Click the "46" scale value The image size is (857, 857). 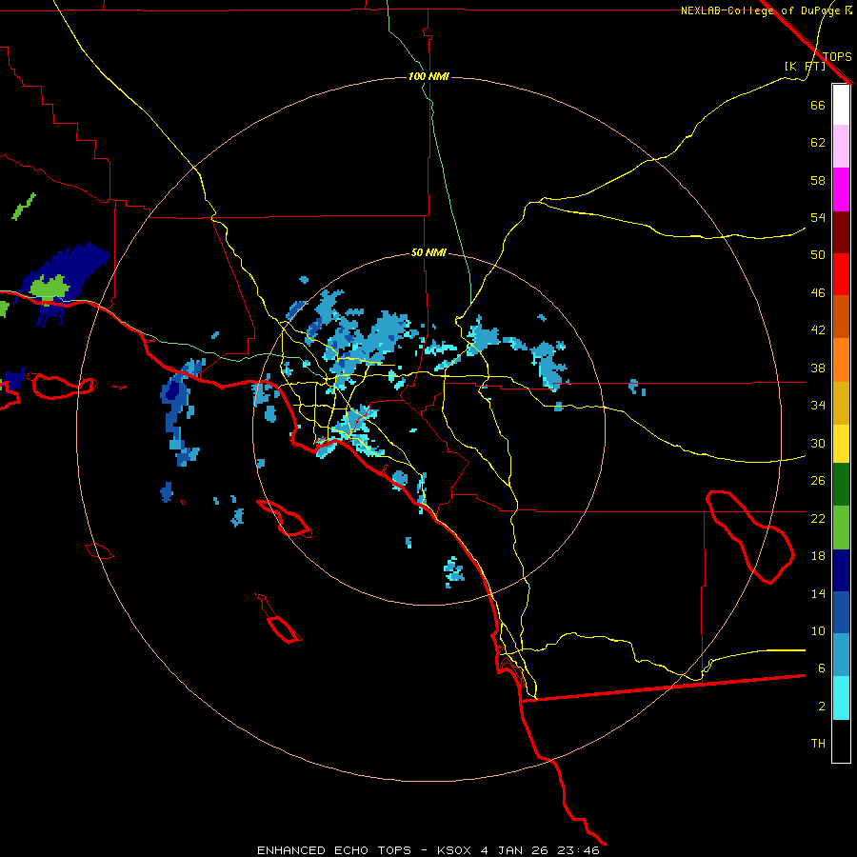tap(818, 293)
